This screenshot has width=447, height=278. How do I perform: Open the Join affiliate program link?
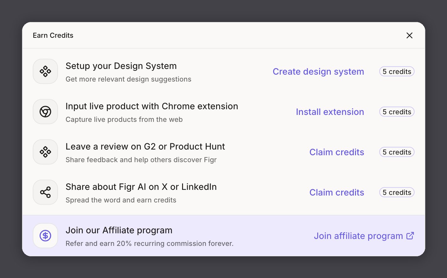tap(358, 236)
